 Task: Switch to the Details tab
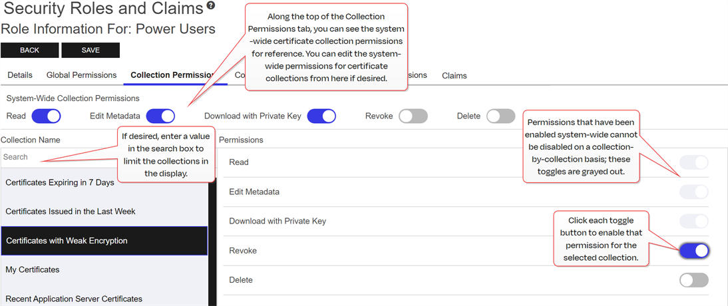tap(20, 75)
